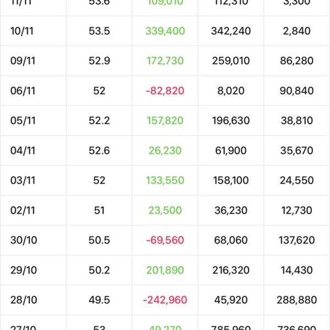Click the 30/10 date cell
This screenshot has height=330, width=330.
pos(24,240)
